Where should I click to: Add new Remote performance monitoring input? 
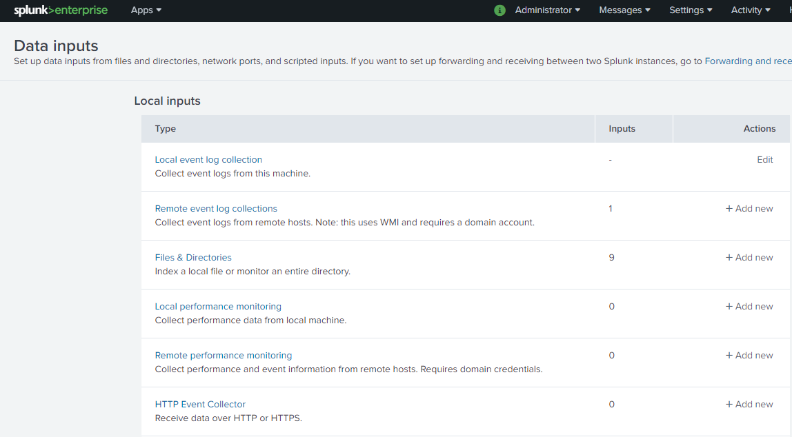point(749,356)
